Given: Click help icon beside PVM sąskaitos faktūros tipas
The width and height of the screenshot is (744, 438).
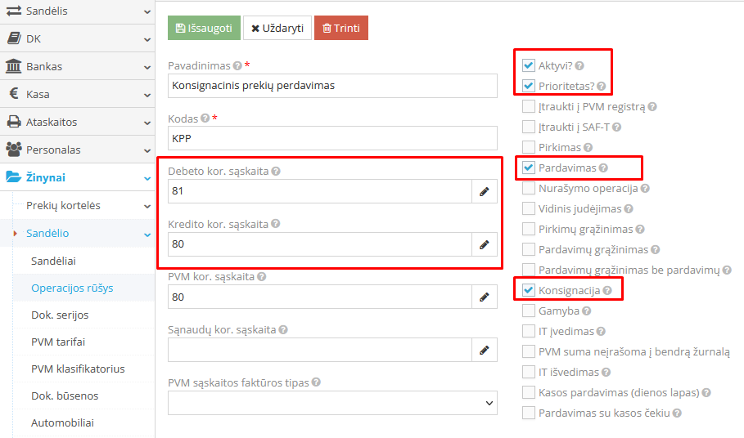Looking at the screenshot, I should (x=316, y=382).
